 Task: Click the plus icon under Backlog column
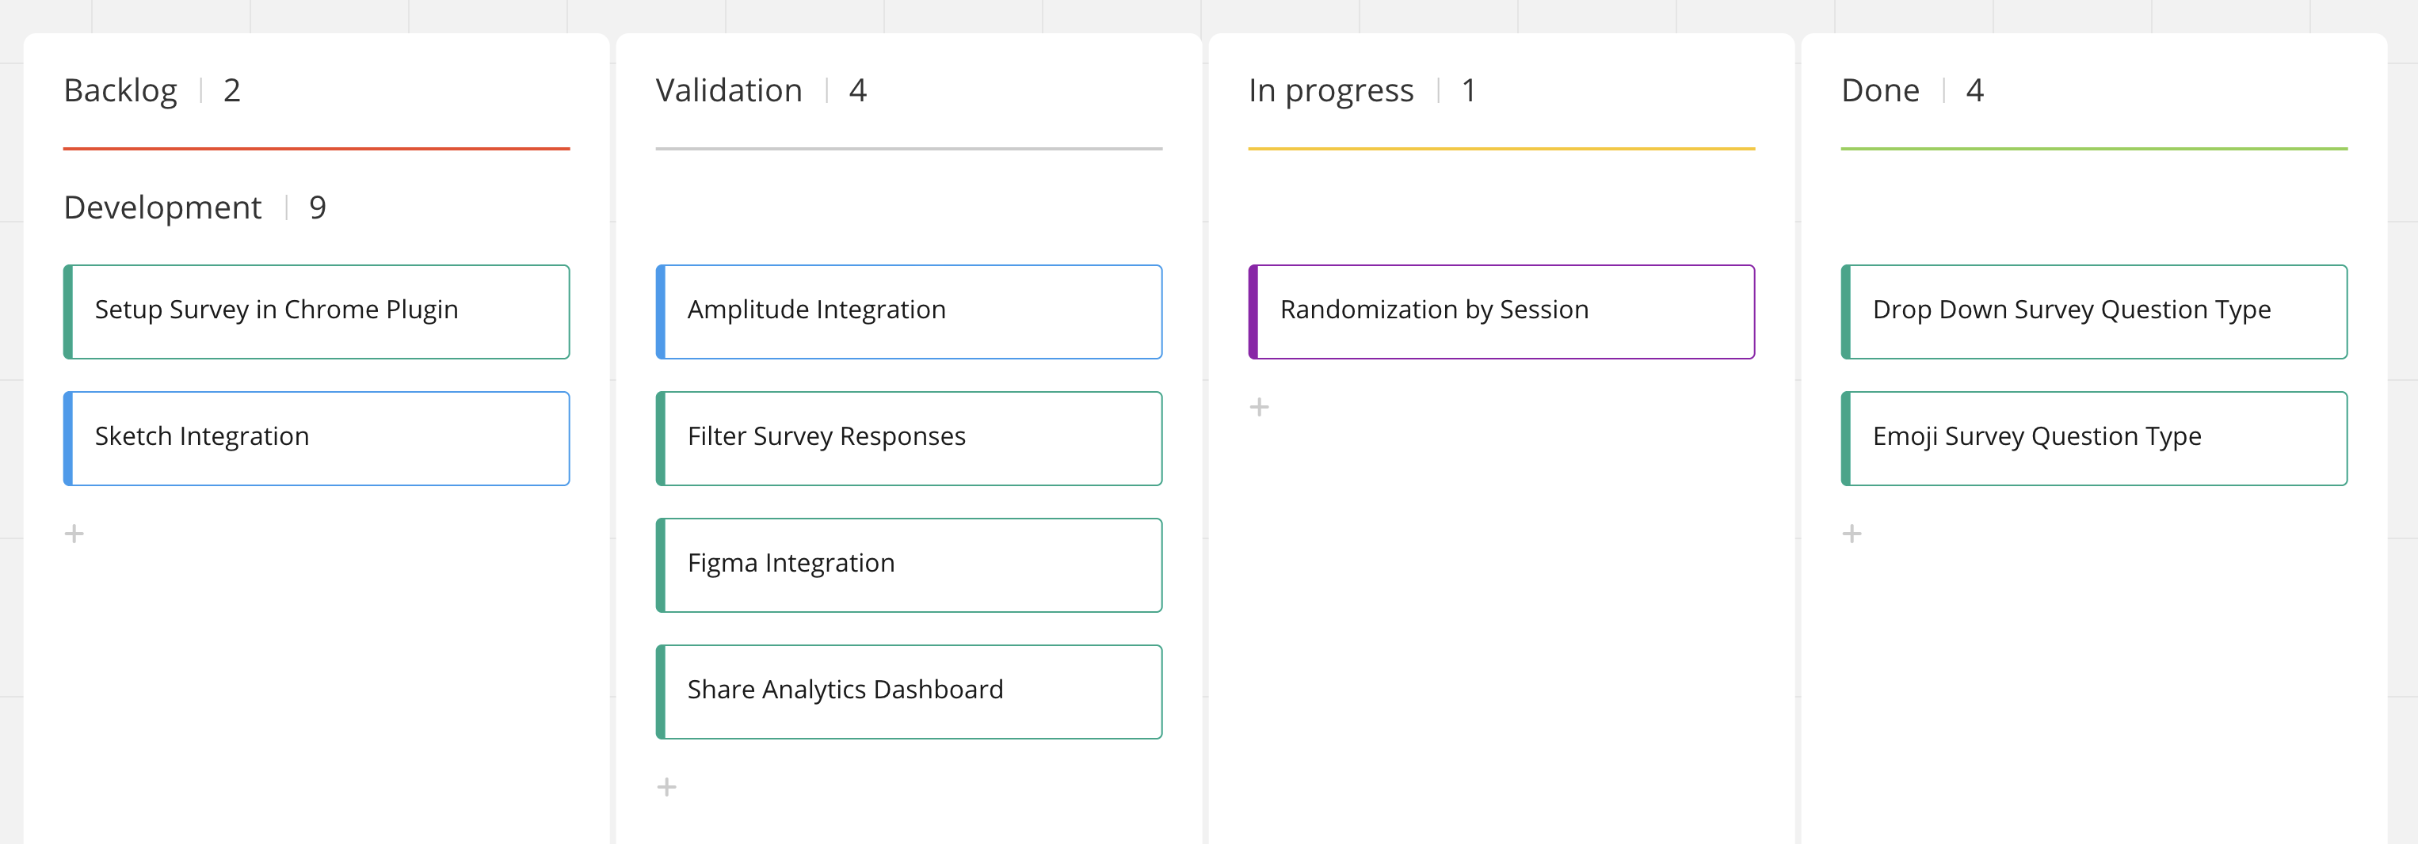tap(74, 534)
